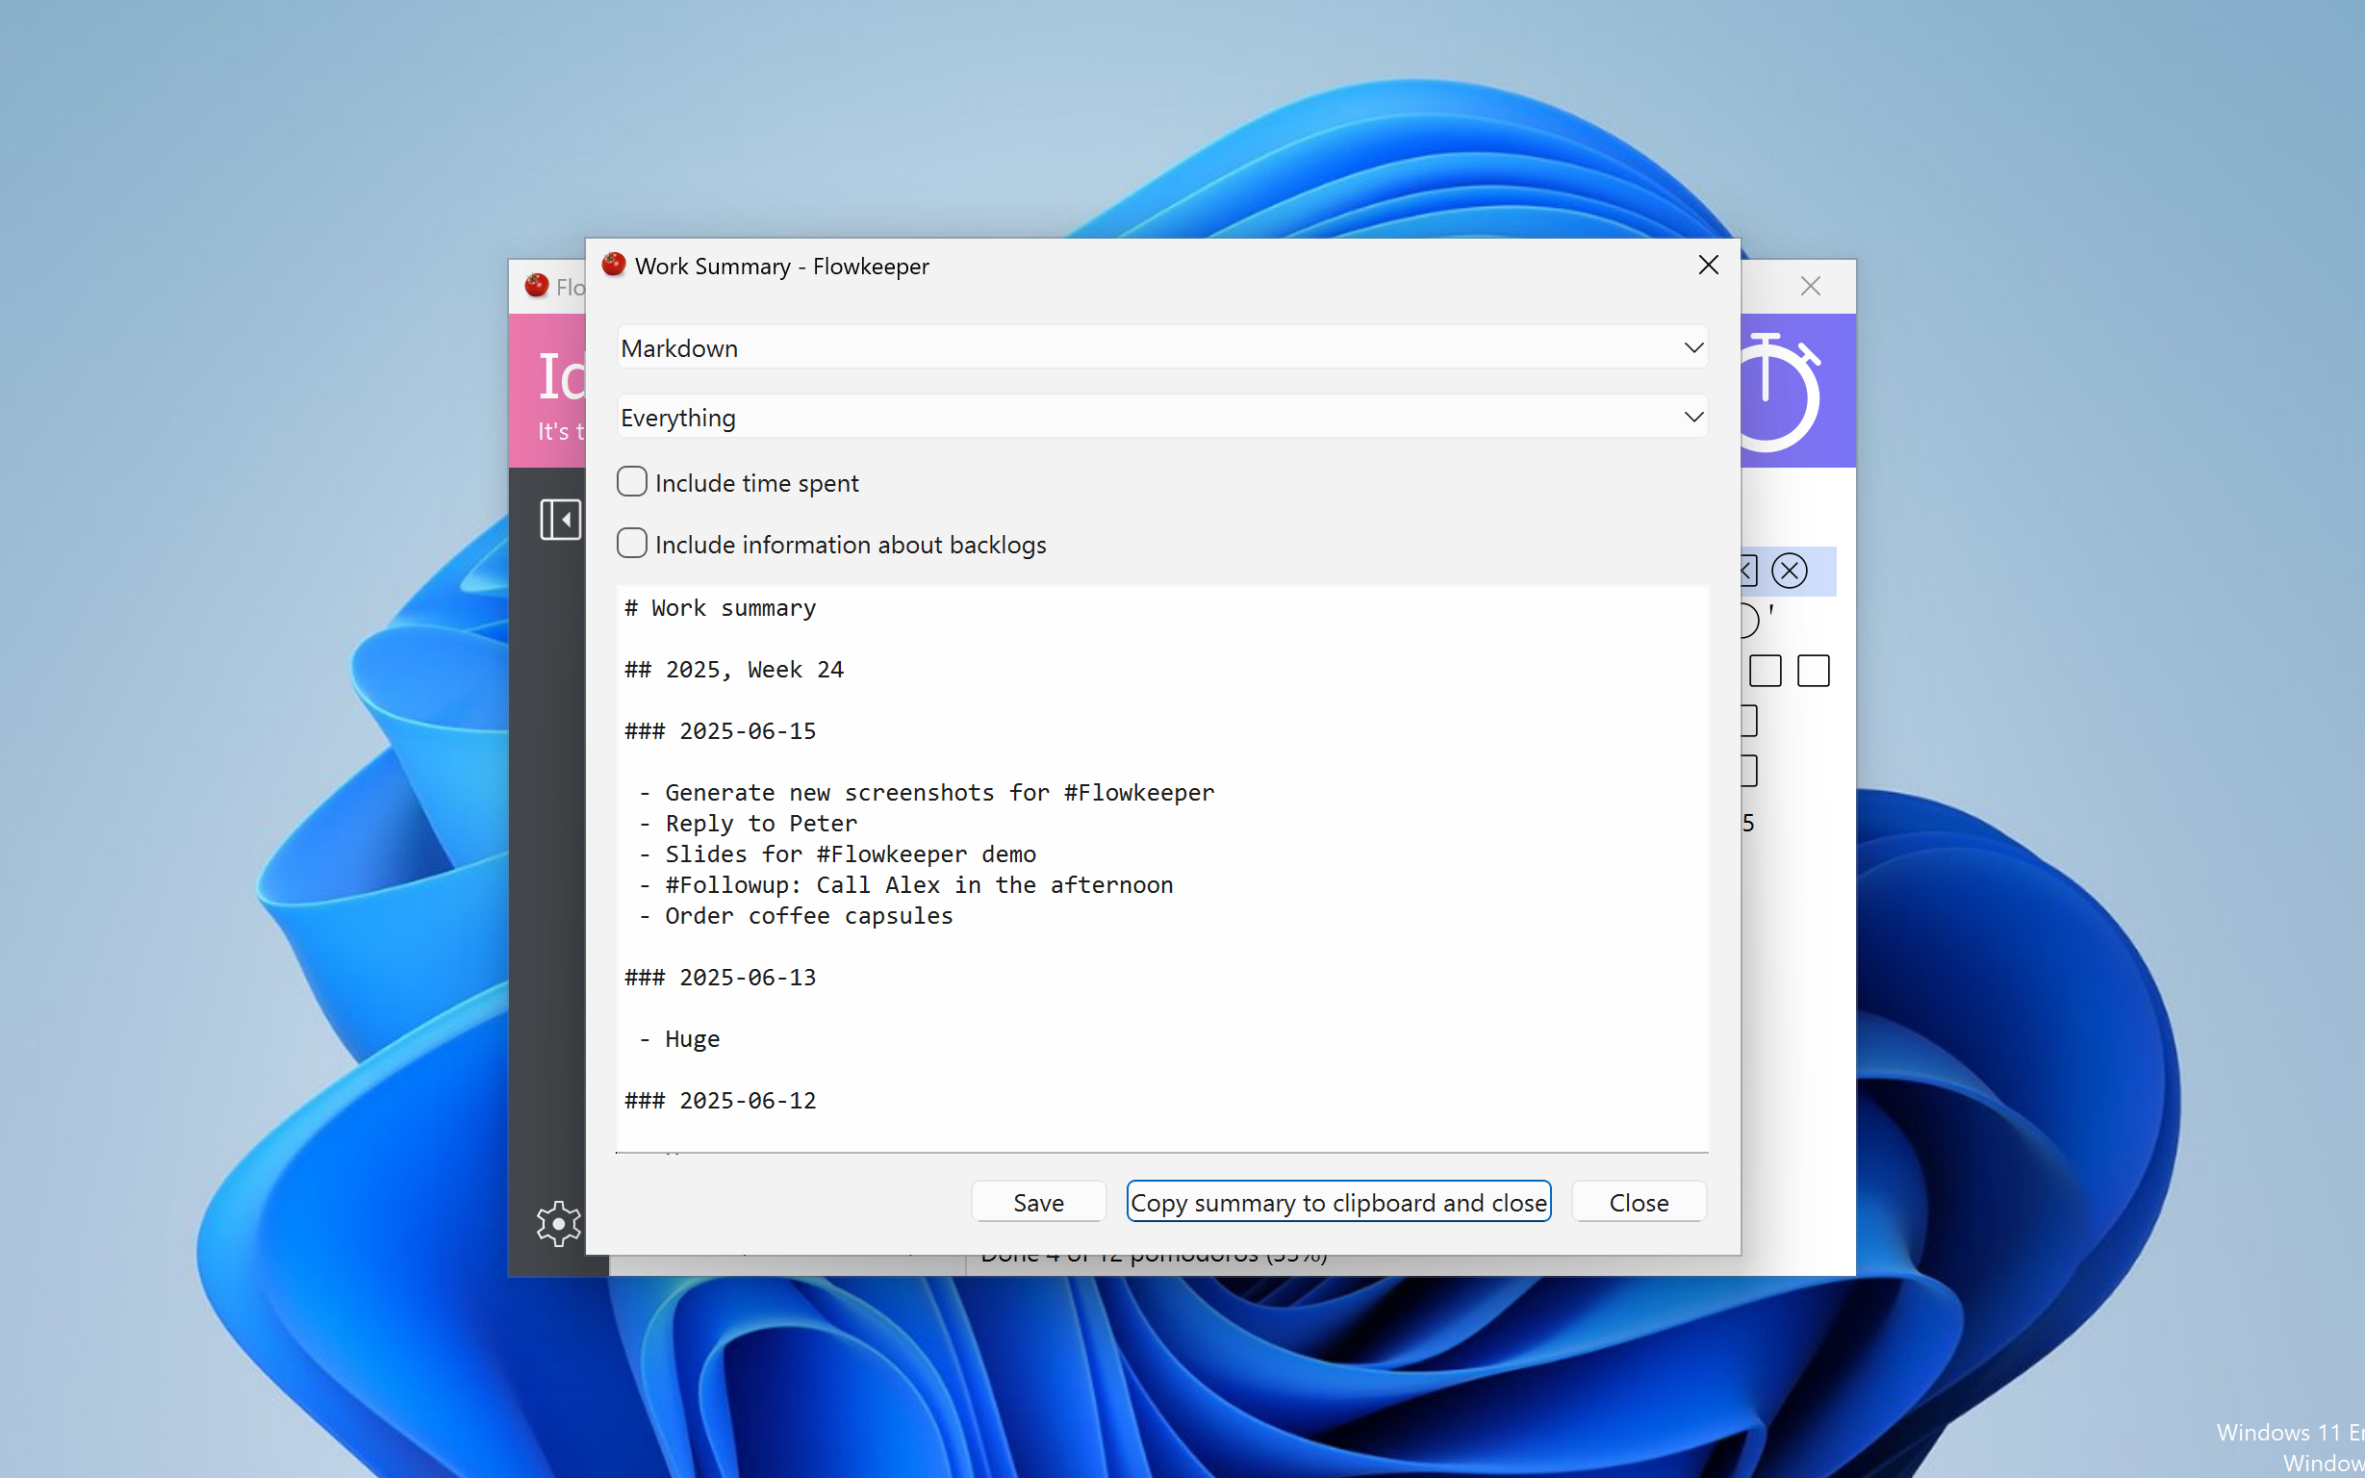Image resolution: width=2365 pixels, height=1478 pixels.
Task: Click the circled X icon in highlighted row
Action: pyautogui.click(x=1790, y=571)
